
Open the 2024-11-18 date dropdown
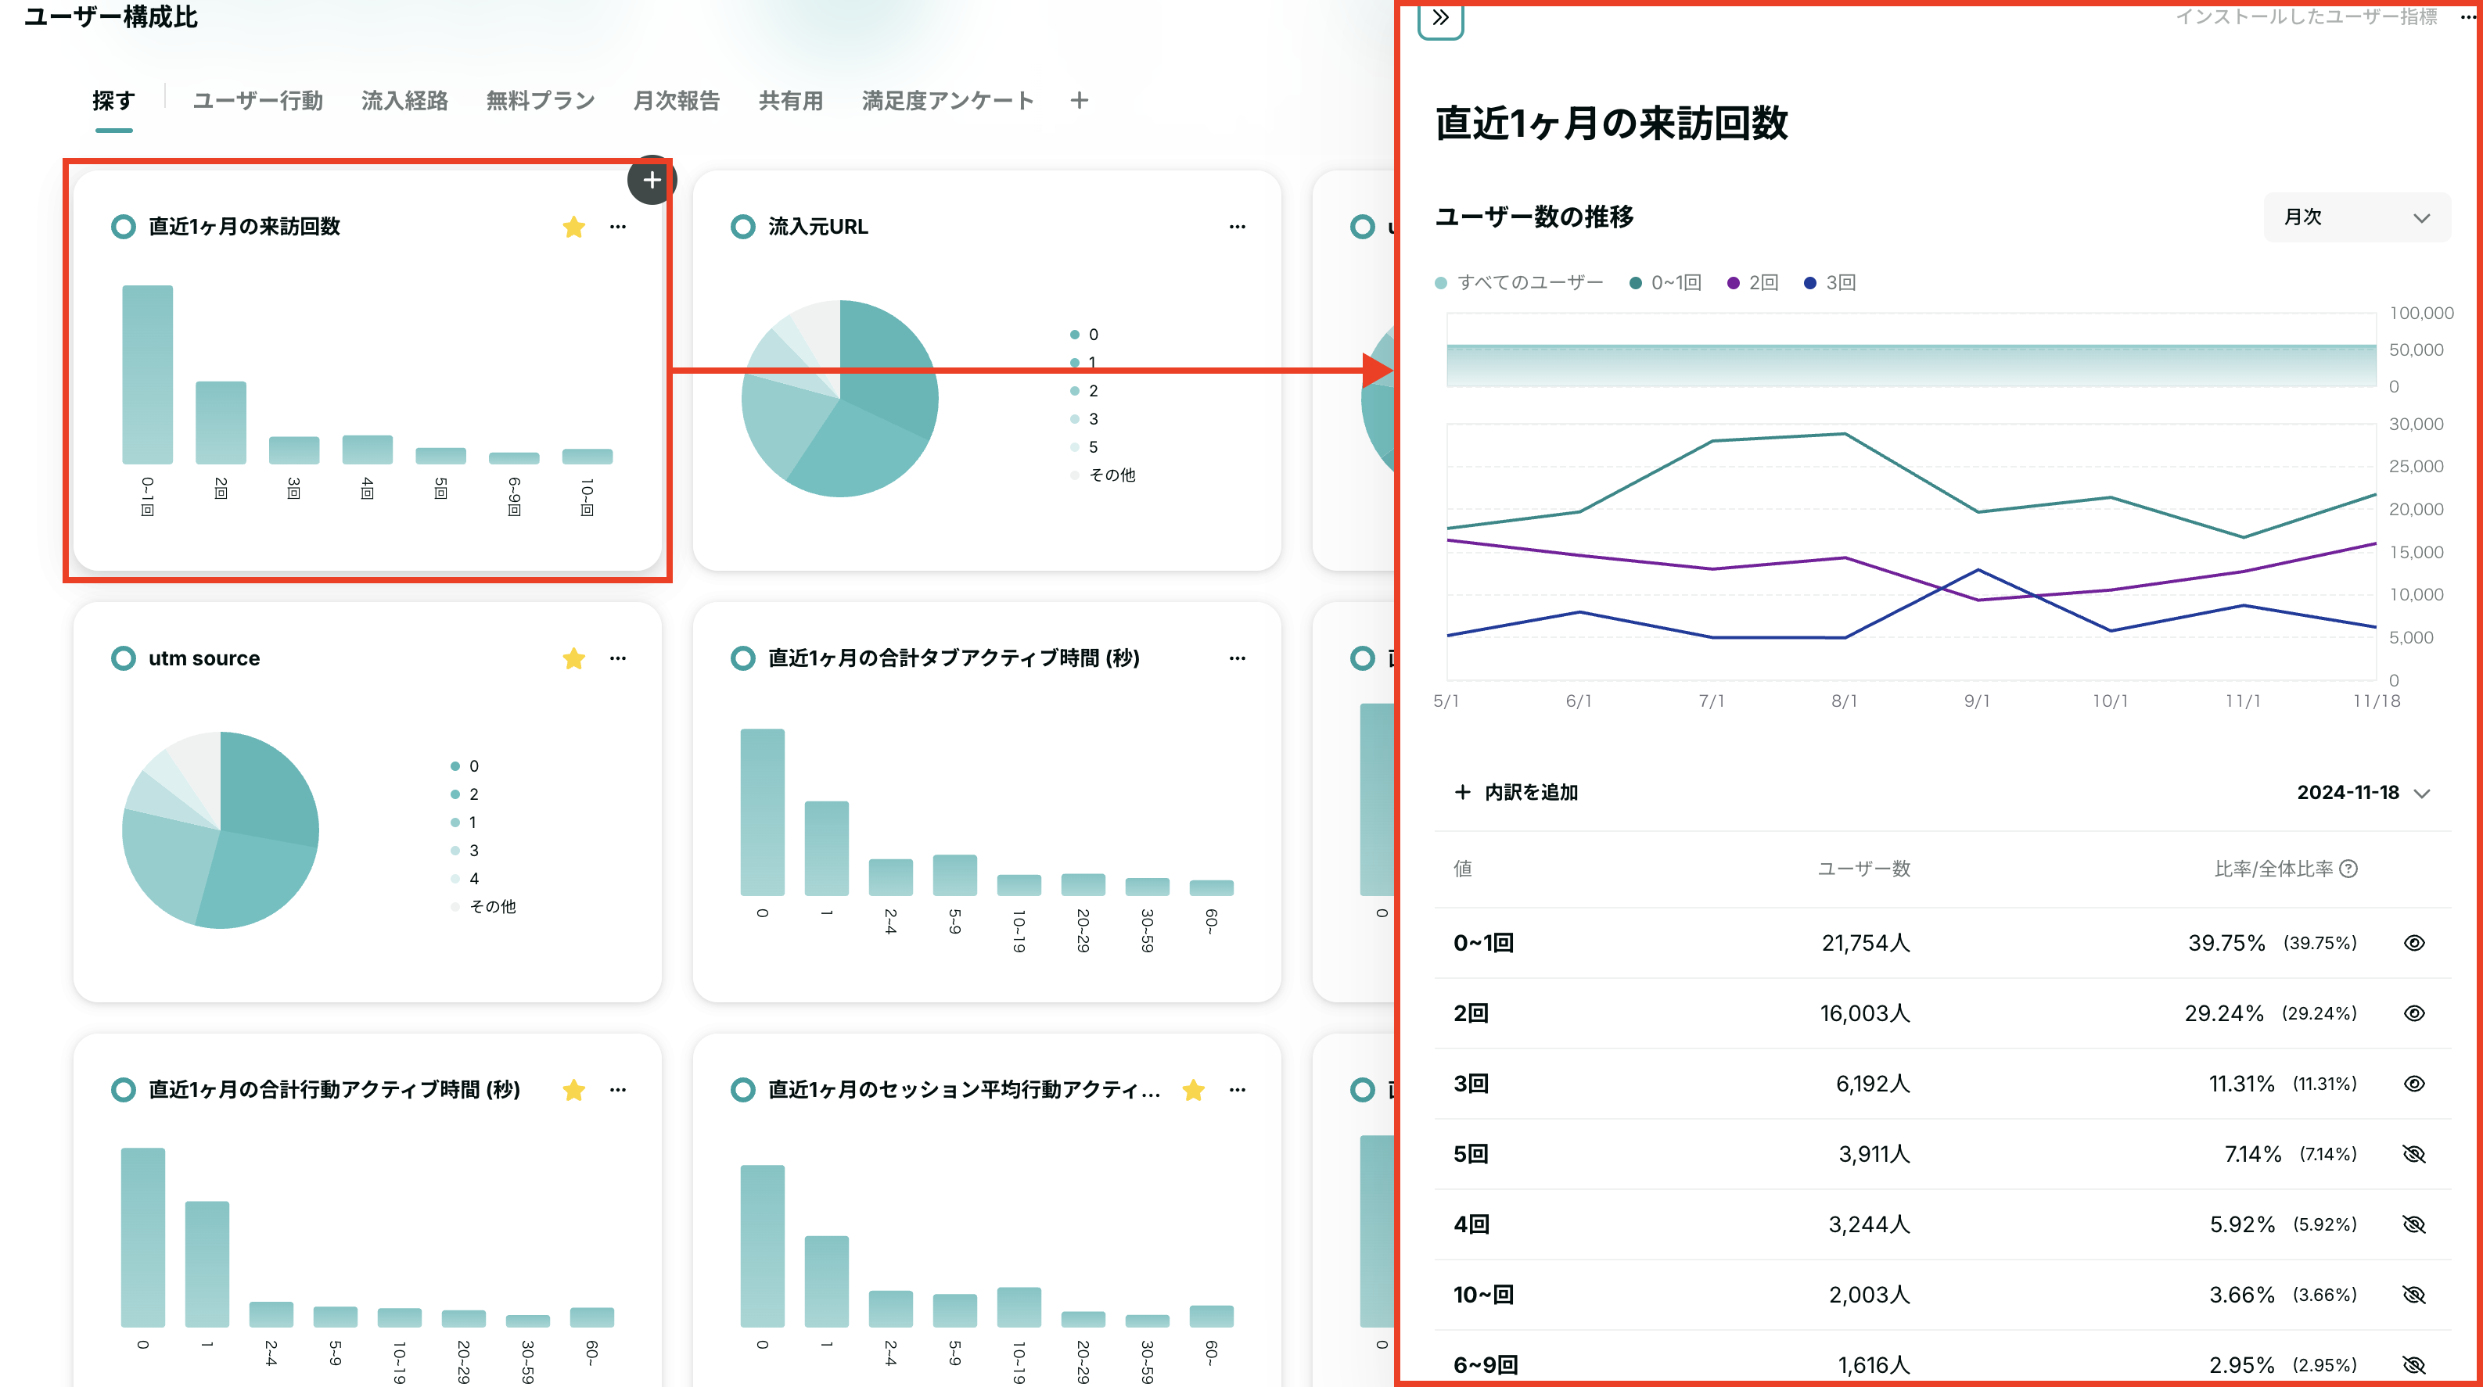click(x=2363, y=793)
